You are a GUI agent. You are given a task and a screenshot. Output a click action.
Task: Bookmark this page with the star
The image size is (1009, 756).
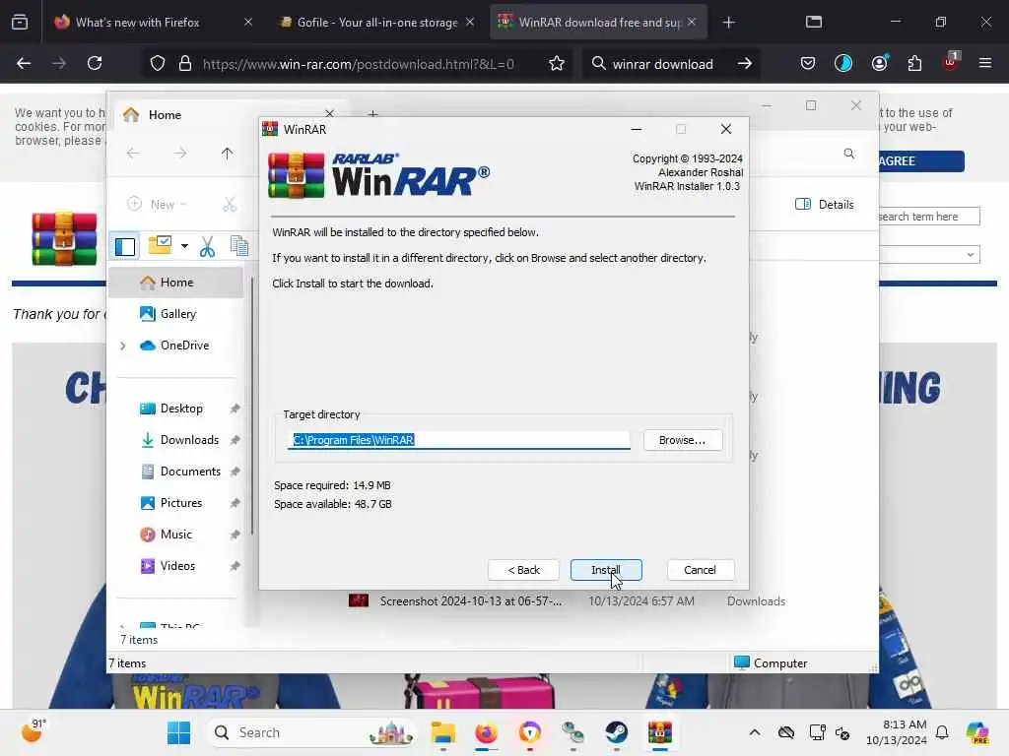point(557,64)
